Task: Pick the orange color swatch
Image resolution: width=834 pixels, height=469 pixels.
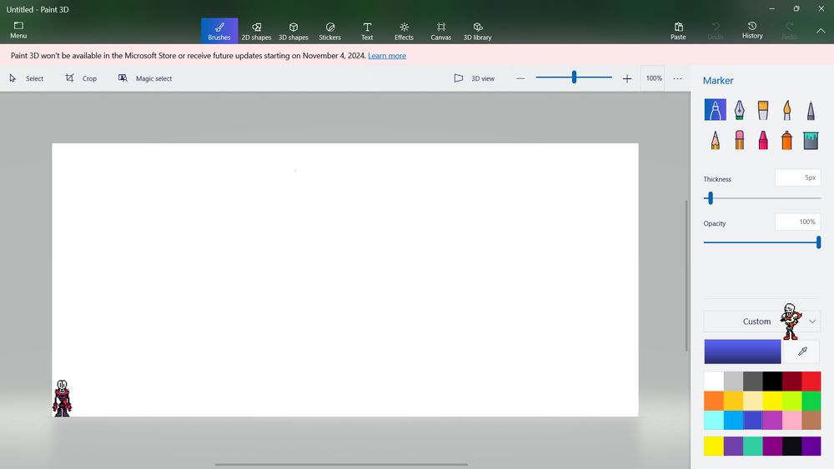Action: click(x=714, y=401)
